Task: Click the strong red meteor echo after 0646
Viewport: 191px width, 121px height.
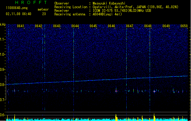Action: click(x=116, y=91)
